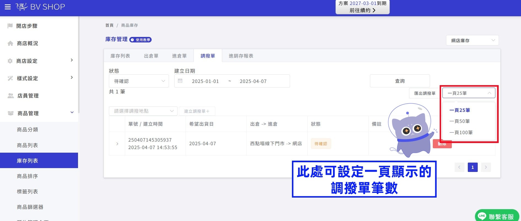Go to next page arrow

[486, 167]
